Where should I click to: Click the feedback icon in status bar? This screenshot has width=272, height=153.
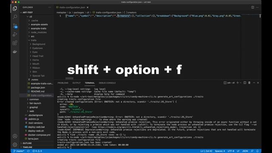coord(252,151)
